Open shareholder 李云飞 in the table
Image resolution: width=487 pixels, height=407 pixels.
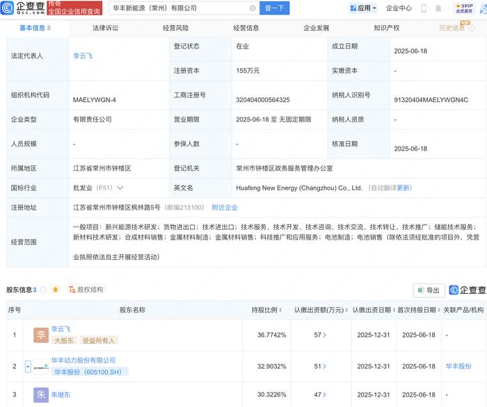[61, 329]
